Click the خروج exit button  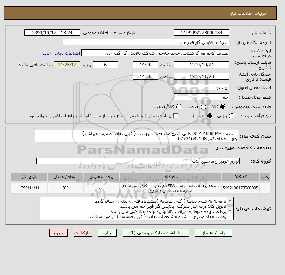tap(58, 233)
